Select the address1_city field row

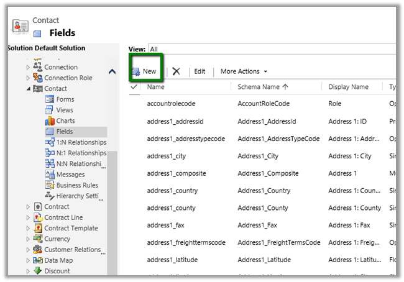(167, 156)
